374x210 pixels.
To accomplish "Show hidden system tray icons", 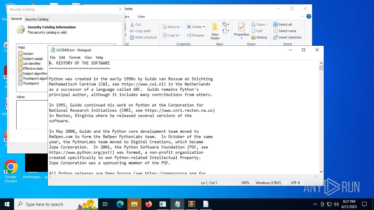I will [x=315, y=204].
